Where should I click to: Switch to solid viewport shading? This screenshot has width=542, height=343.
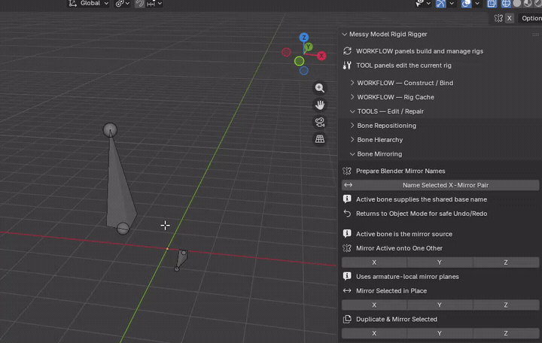click(x=516, y=4)
